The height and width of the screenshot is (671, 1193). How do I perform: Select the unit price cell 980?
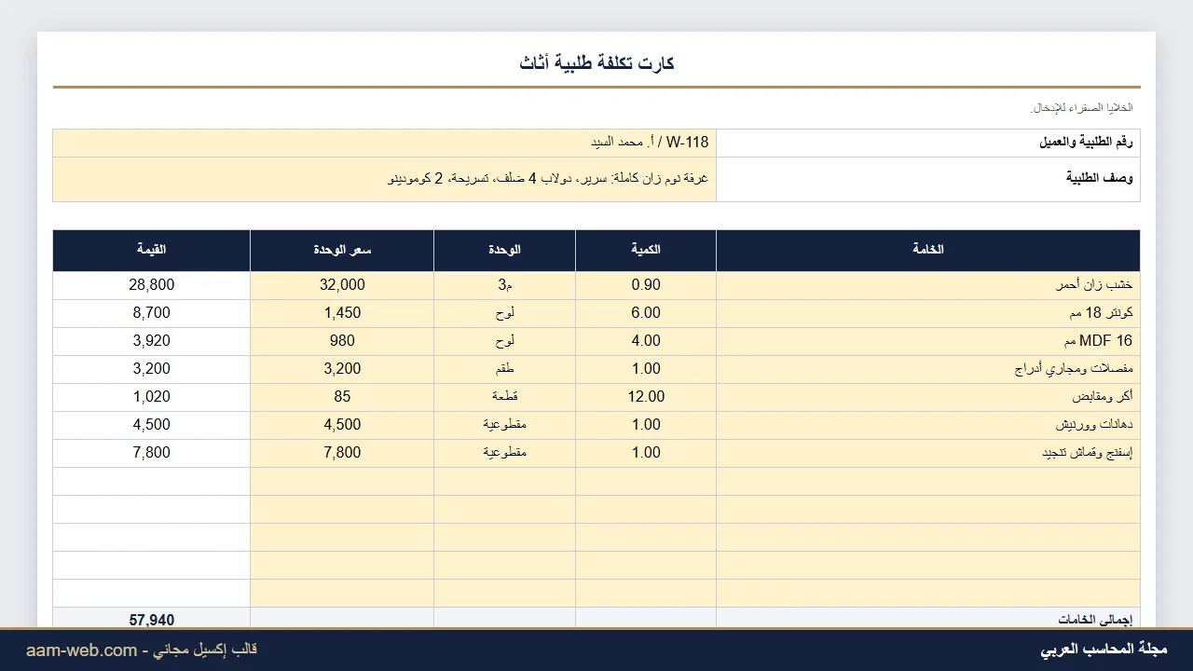[342, 341]
